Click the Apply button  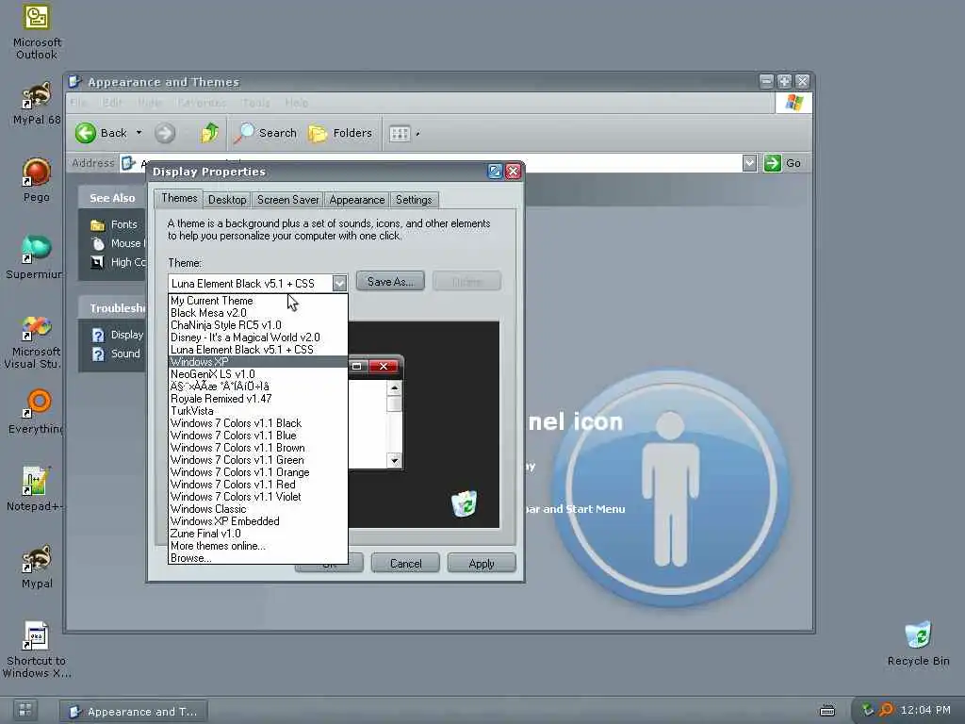(x=482, y=564)
